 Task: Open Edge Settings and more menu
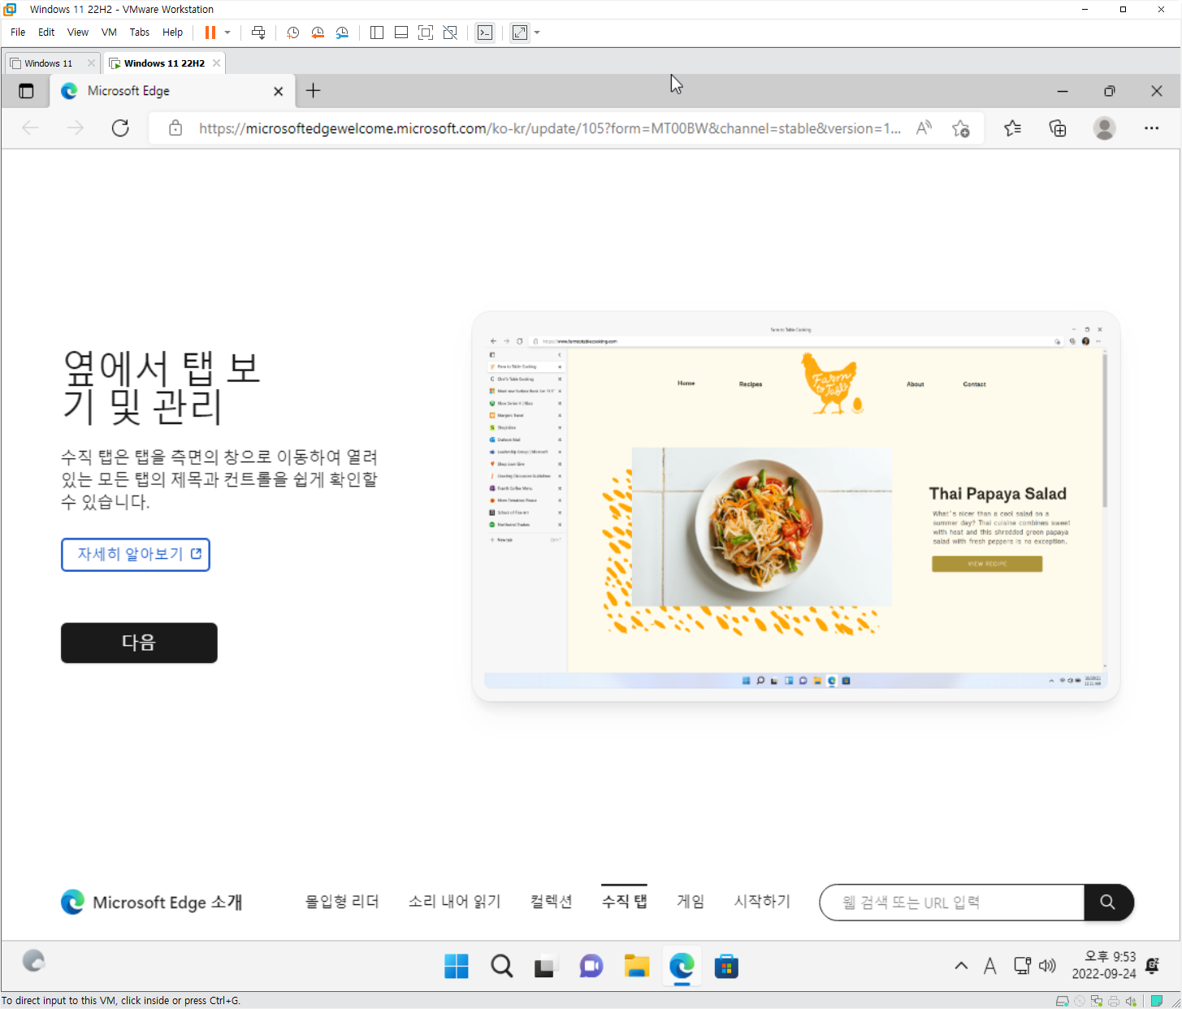point(1151,128)
